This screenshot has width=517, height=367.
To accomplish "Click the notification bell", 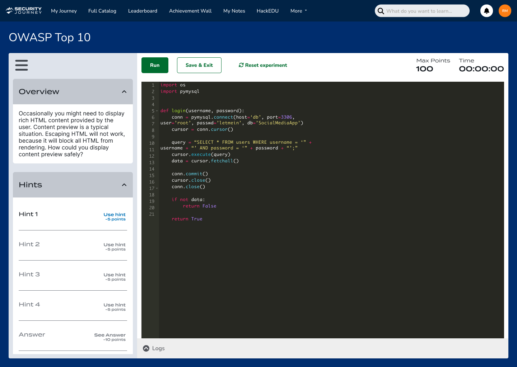I will pyautogui.click(x=486, y=11).
